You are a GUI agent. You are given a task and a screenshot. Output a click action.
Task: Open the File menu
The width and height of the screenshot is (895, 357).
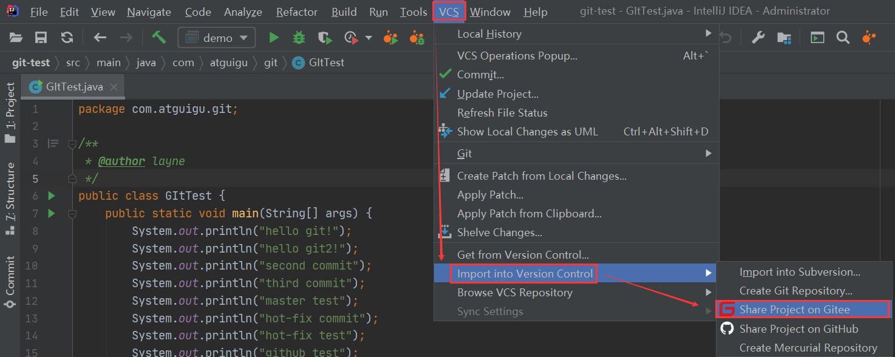(x=39, y=12)
